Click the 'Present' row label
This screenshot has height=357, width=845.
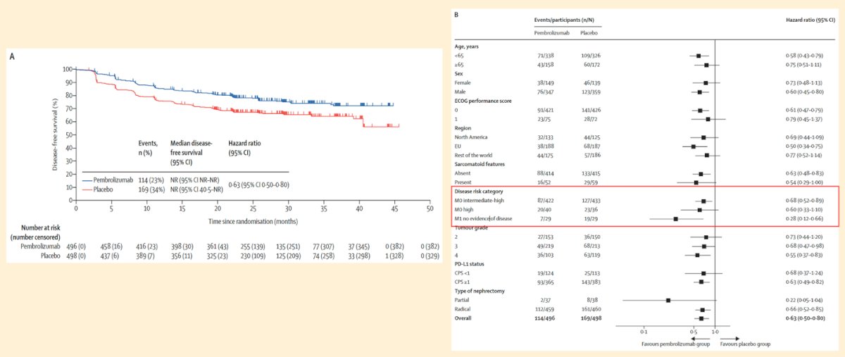point(463,182)
